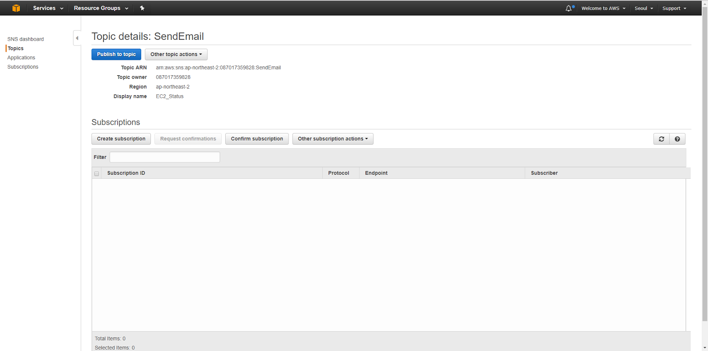Image resolution: width=708 pixels, height=351 pixels.
Task: Open the notifications bell icon
Action: [x=569, y=8]
